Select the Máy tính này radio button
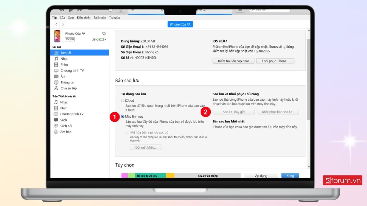This screenshot has height=206, width=367. tap(123, 116)
